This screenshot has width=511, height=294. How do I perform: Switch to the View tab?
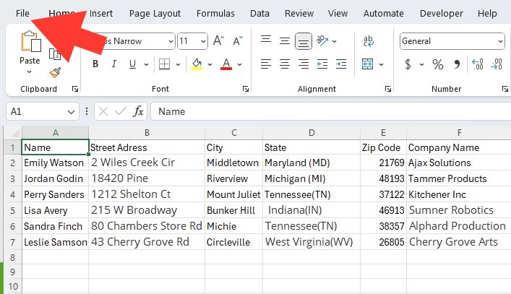click(x=338, y=13)
